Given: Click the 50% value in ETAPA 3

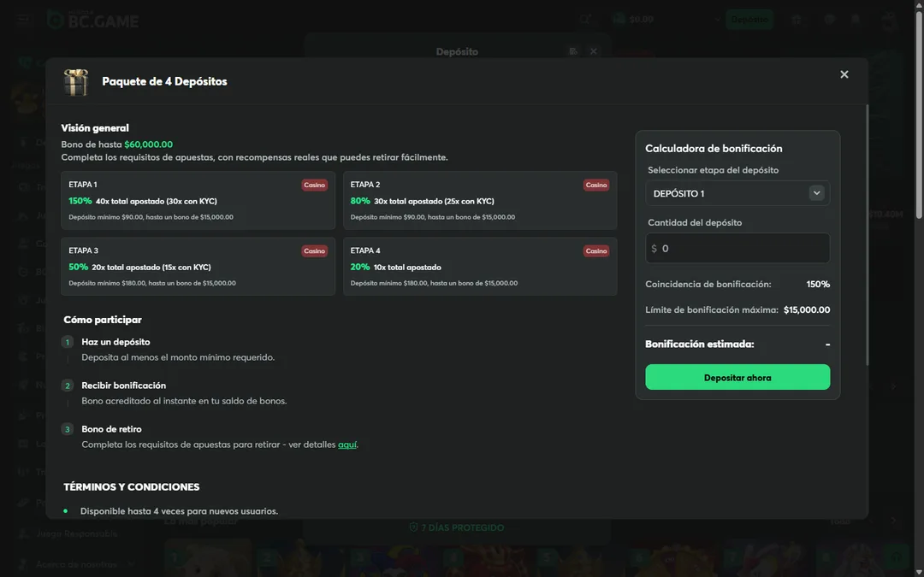Looking at the screenshot, I should tap(79, 267).
